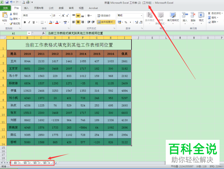Click the Merge and Center button

[x=105, y=22]
